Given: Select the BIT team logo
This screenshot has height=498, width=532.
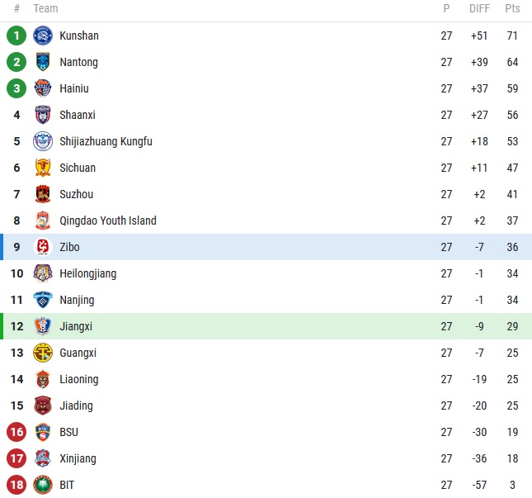Looking at the screenshot, I should pyautogui.click(x=43, y=485).
